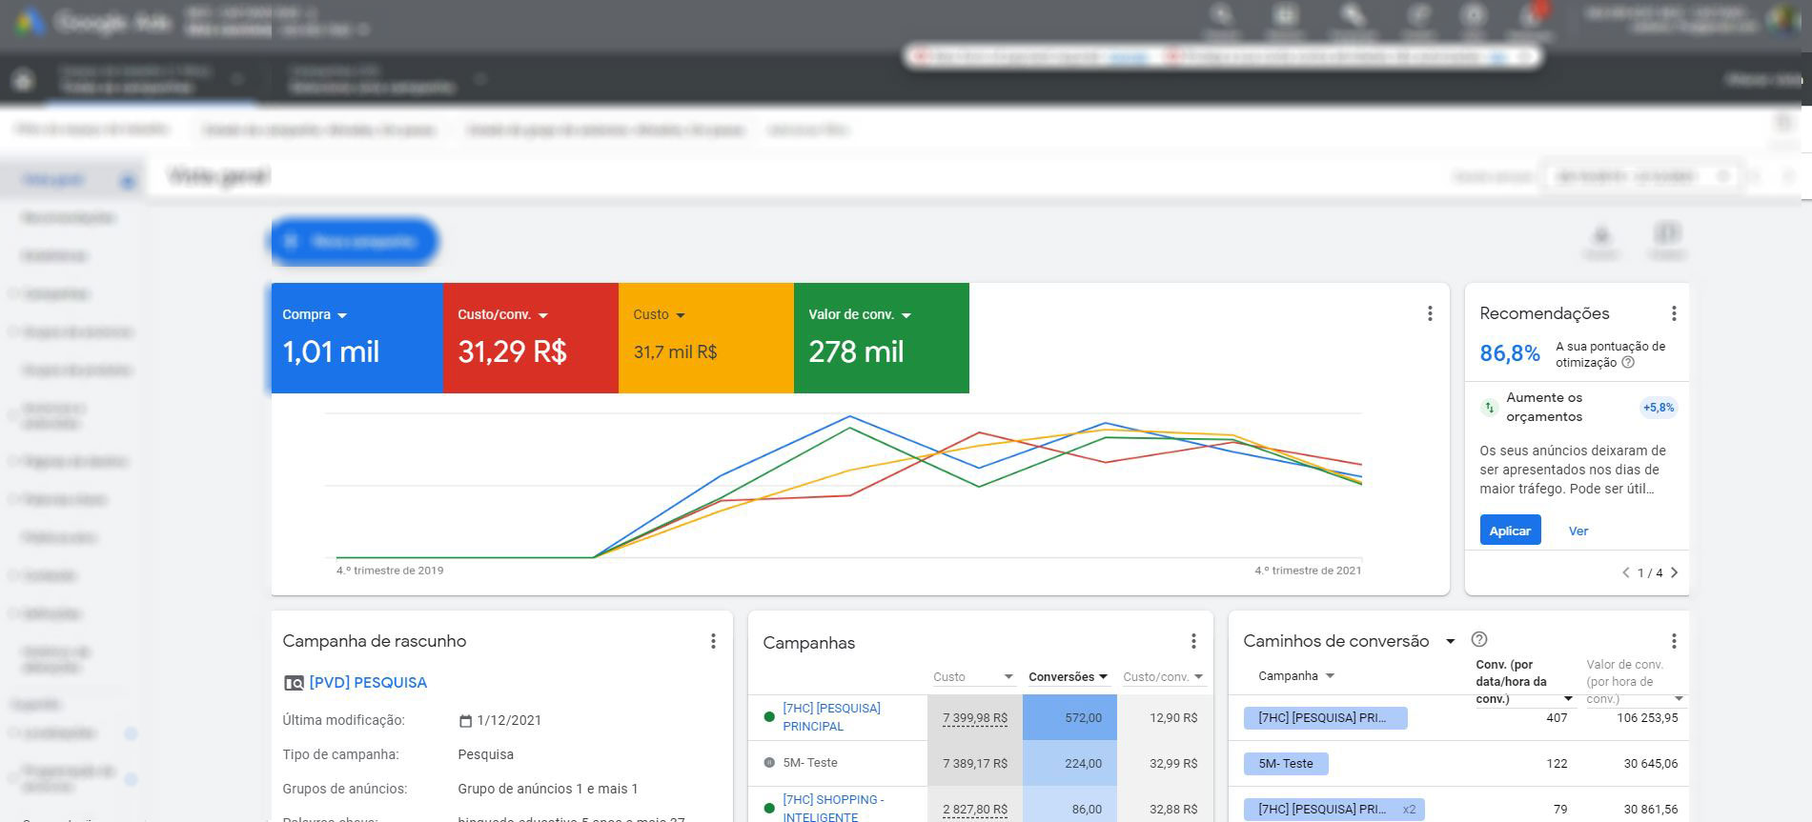Image resolution: width=1812 pixels, height=822 pixels.
Task: Click help icon beside Caminhos de conversão
Action: 1478,640
